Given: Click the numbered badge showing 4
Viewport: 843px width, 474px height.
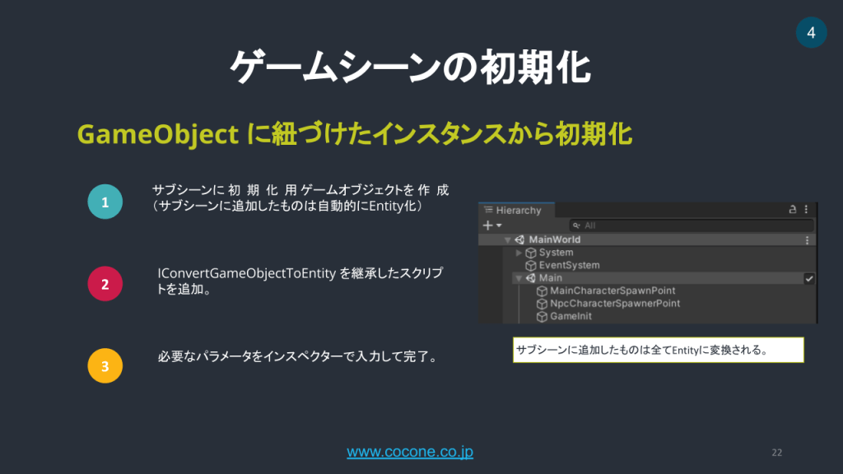Looking at the screenshot, I should click(x=811, y=32).
